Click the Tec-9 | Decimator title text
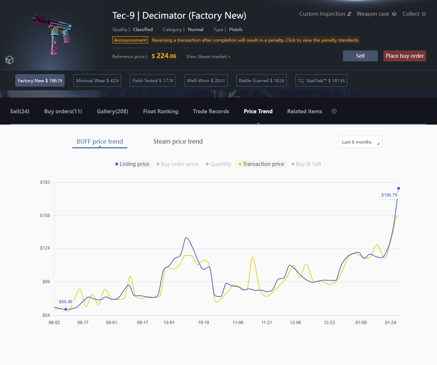 179,16
